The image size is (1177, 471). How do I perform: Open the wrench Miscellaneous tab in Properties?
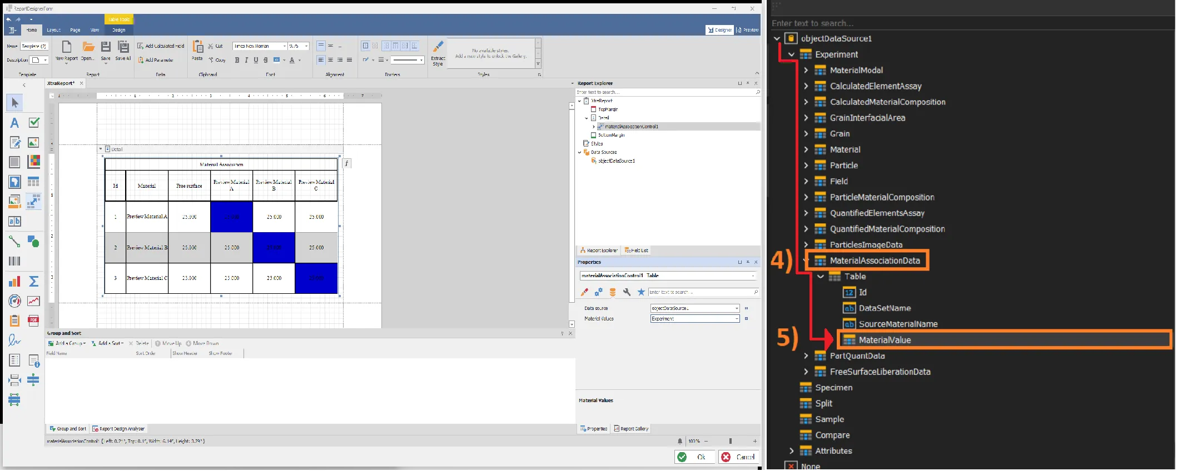click(627, 292)
